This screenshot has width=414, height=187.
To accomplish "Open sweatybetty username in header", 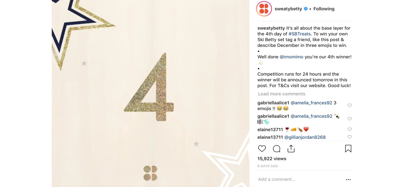I will pos(288,9).
